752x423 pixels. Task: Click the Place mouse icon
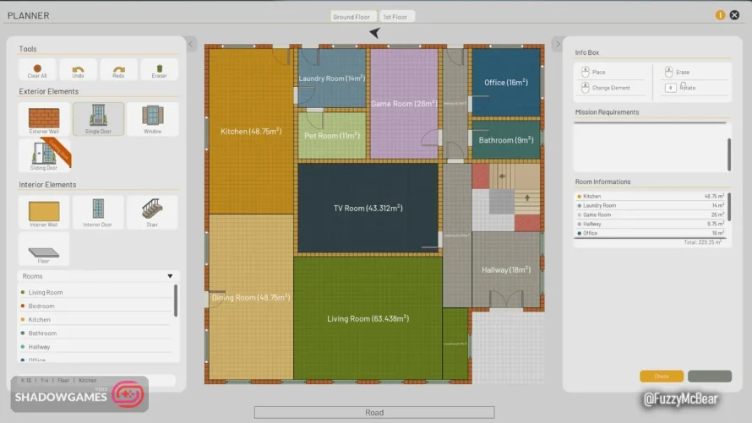pos(585,72)
